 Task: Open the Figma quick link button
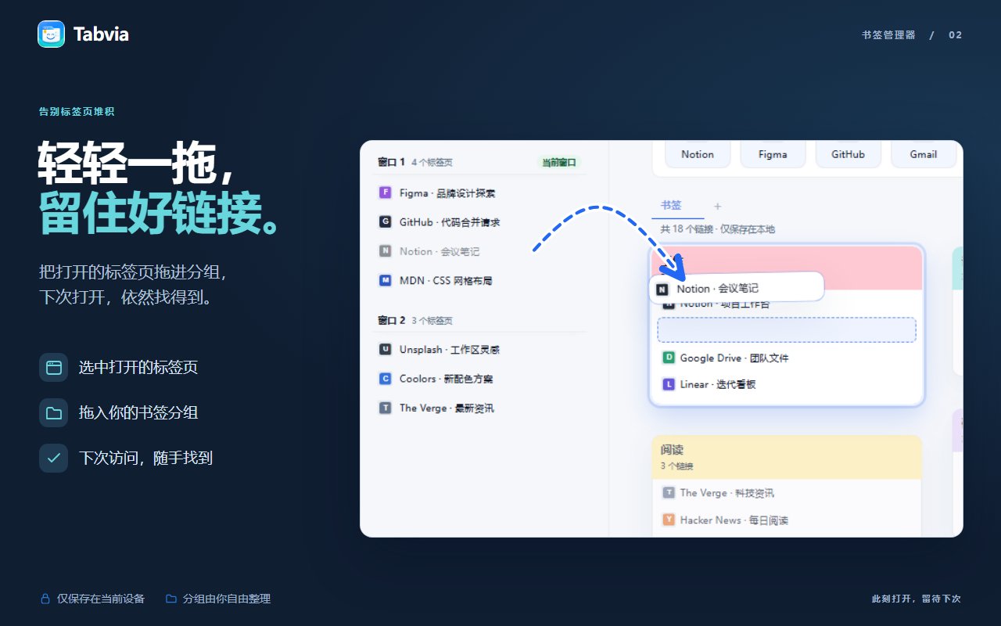pos(773,154)
